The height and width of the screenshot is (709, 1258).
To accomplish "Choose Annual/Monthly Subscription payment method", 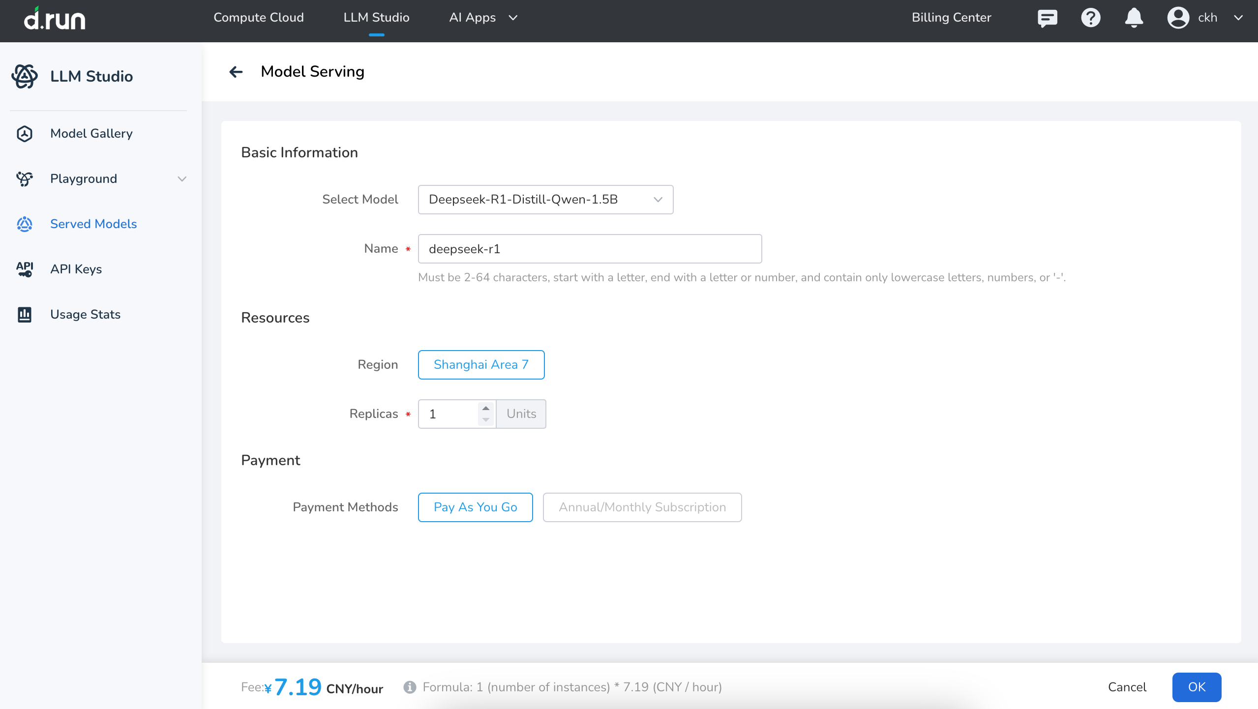I will pos(642,507).
